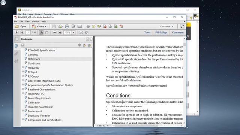
Task: Expand the bookmarks pane with right arrow button
Action: (91, 39)
